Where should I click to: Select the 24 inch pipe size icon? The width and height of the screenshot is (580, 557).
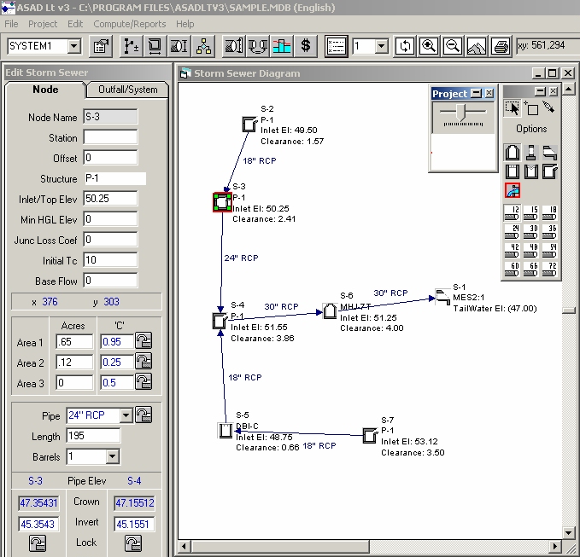(x=513, y=232)
